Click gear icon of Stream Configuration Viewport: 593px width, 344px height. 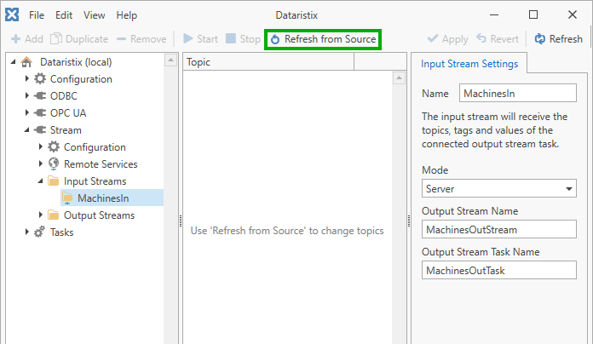(x=54, y=146)
